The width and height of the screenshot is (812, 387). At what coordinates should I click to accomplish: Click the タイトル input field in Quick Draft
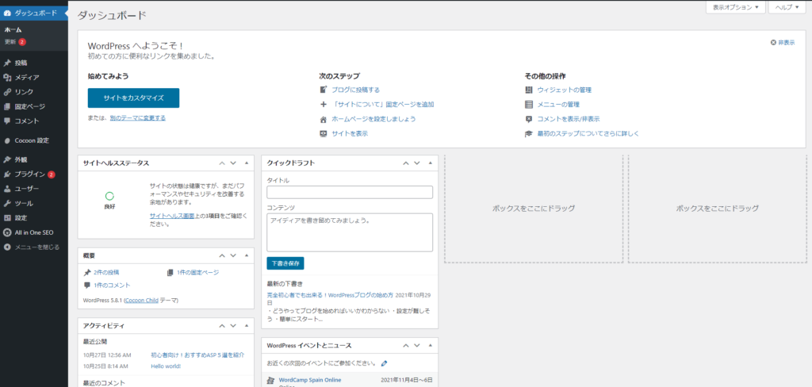coord(350,192)
